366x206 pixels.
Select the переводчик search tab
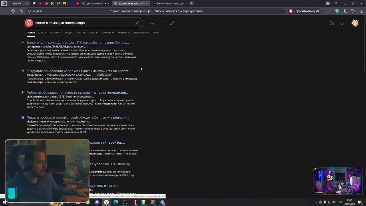[x=142, y=32]
